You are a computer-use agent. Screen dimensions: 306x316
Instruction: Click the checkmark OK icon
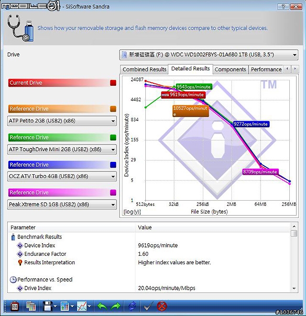(x=148, y=306)
